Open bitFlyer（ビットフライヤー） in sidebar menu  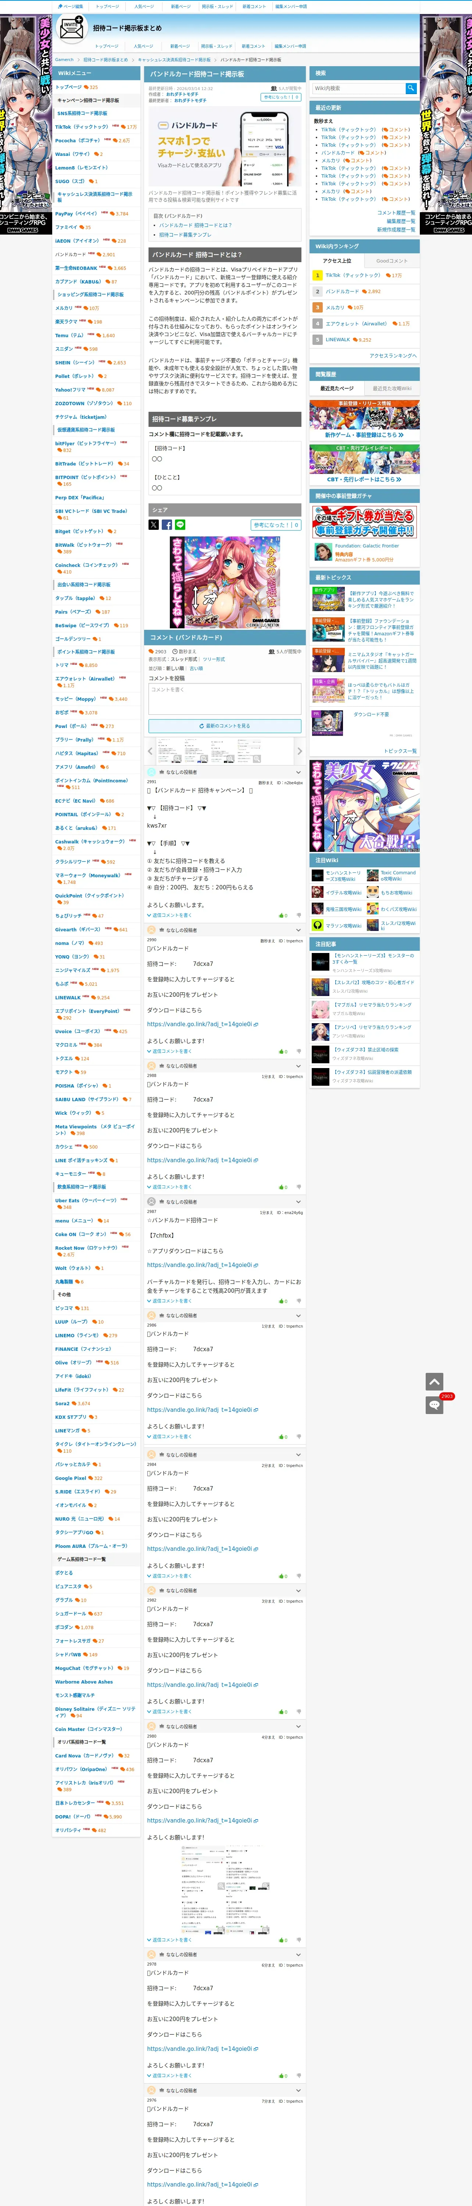[86, 444]
